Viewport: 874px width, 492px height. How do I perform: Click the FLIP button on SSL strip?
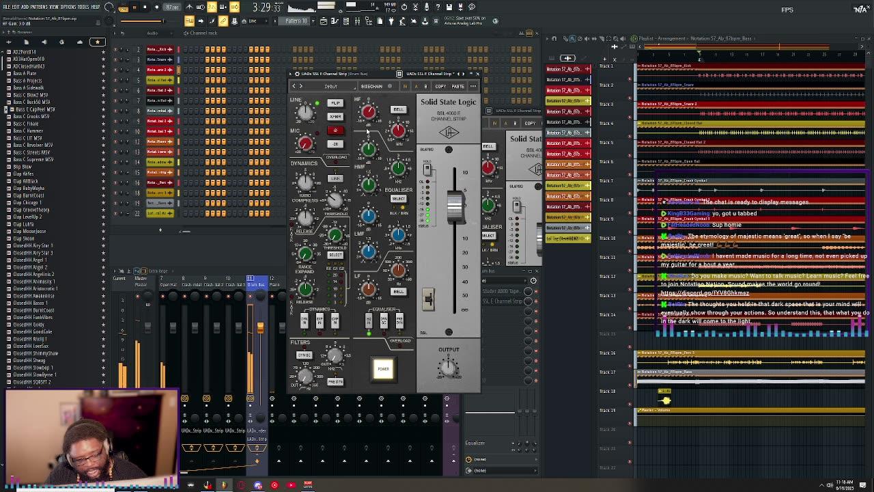pyautogui.click(x=335, y=103)
